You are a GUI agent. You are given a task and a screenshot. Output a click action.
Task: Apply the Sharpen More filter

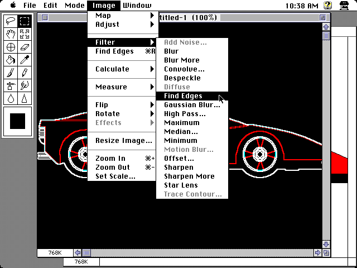tap(192, 176)
